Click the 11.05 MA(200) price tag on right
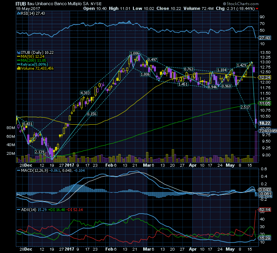 265,103
